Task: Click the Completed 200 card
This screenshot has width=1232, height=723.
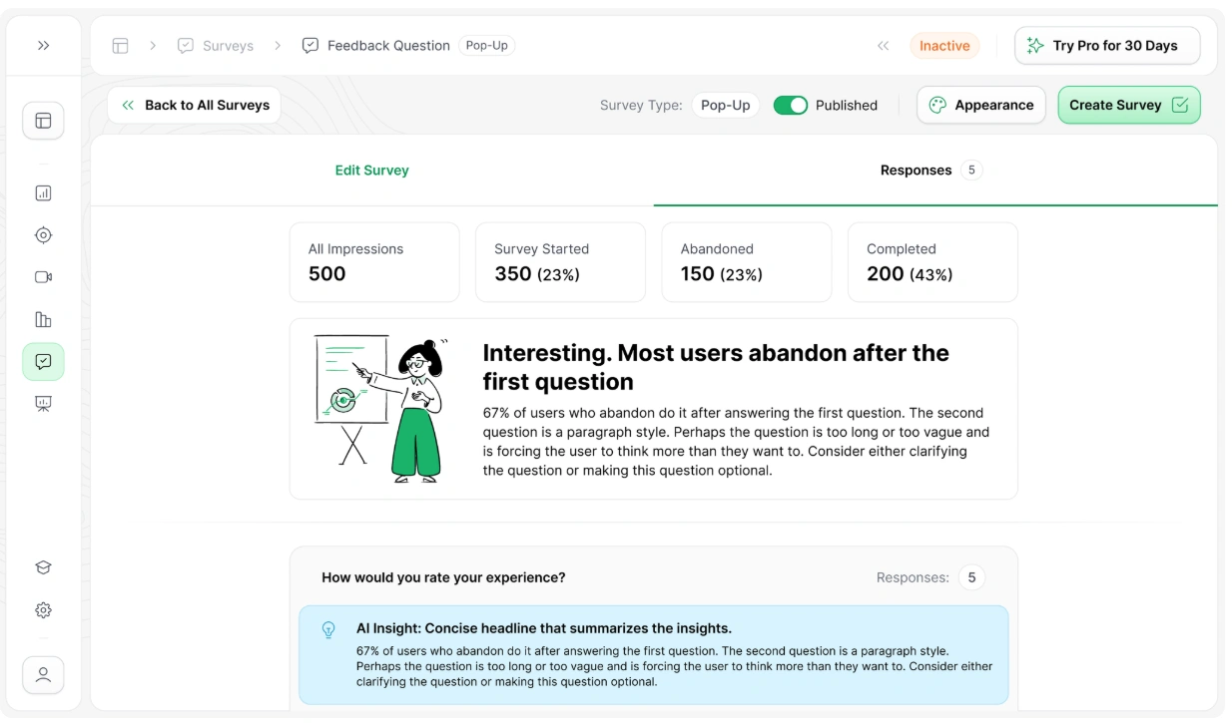Action: tap(932, 262)
